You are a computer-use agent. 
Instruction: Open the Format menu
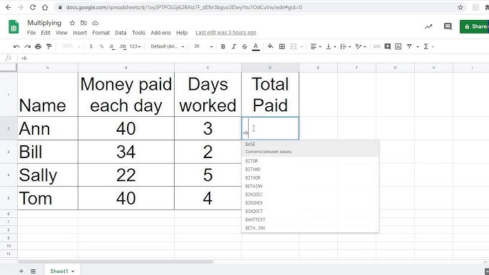pyautogui.click(x=101, y=33)
